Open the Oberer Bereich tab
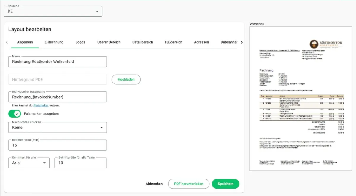 coord(109,42)
